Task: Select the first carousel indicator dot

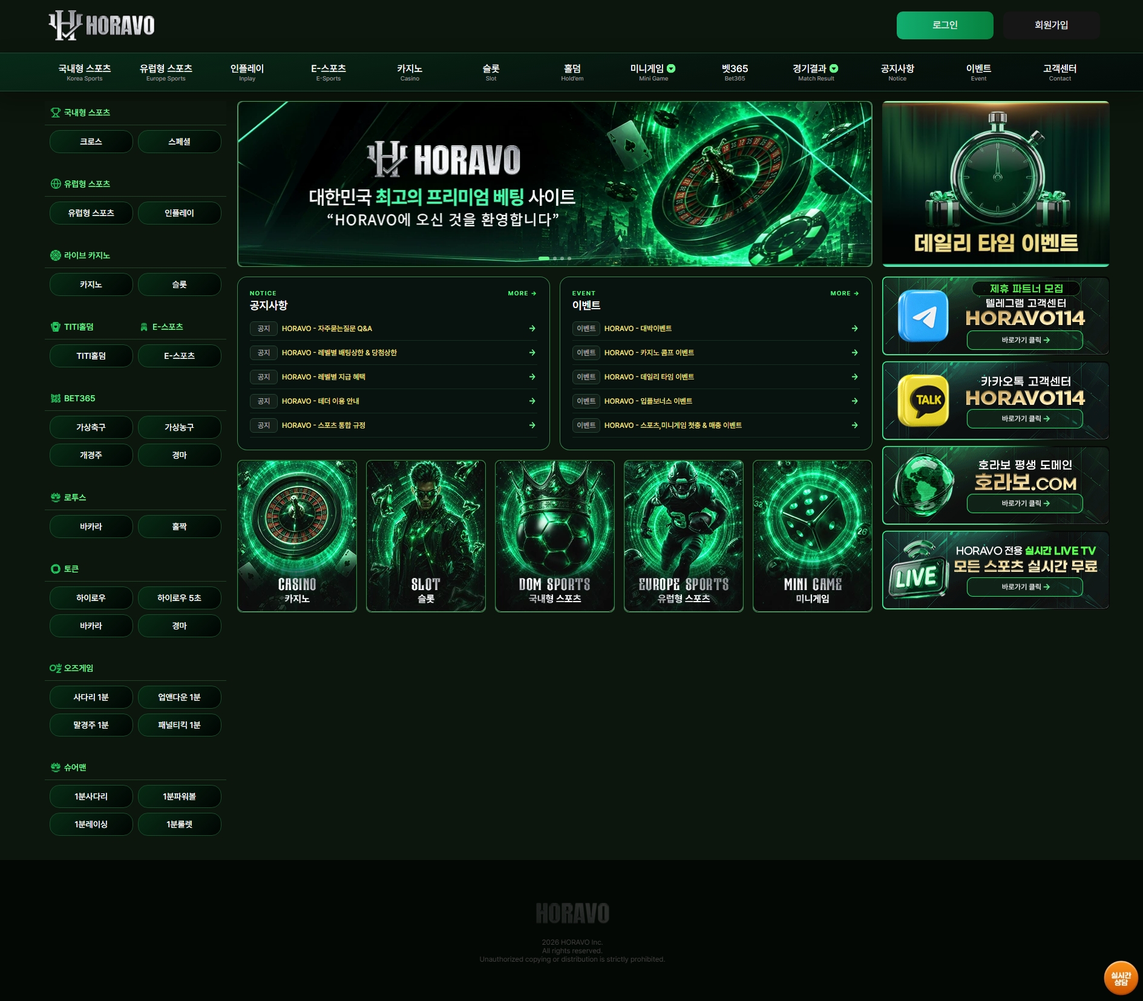Action: pos(544,258)
